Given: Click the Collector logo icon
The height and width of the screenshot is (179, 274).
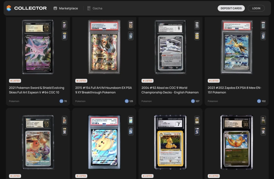Looking at the screenshot, I should tap(9, 8).
